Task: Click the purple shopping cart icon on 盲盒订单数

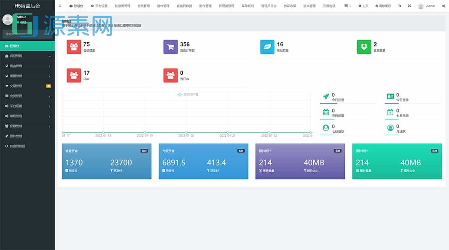Action: [x=170, y=47]
